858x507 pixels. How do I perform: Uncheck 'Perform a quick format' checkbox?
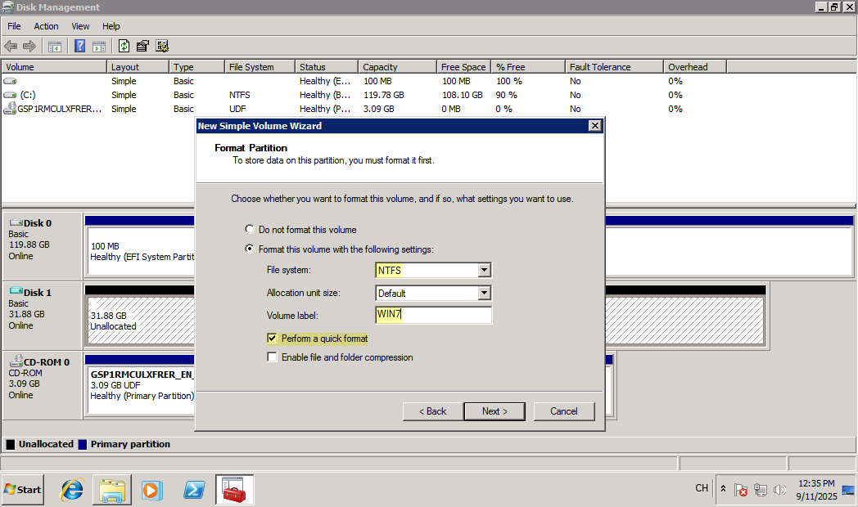click(x=273, y=338)
